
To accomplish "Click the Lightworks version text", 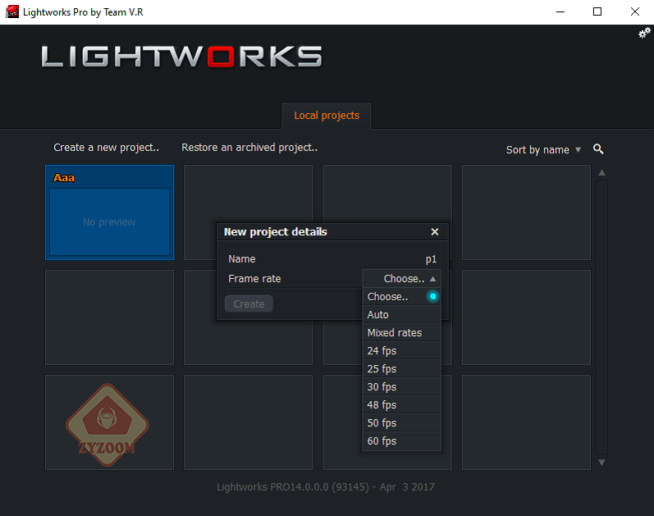I will 326,487.
